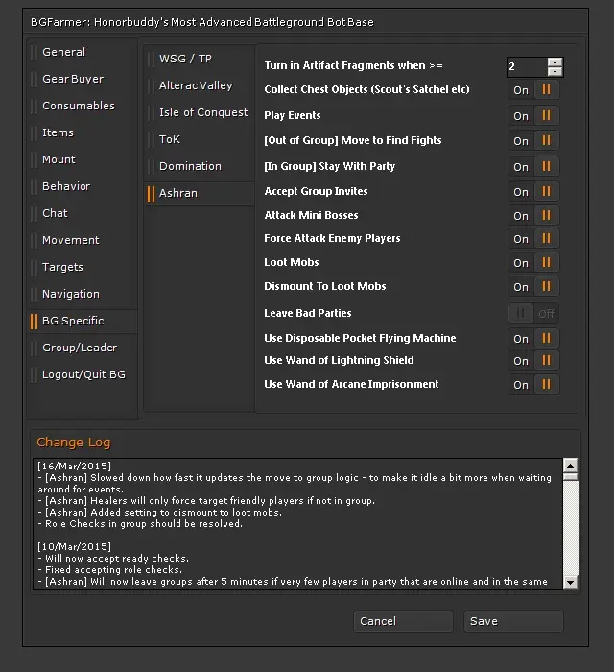Select the Items tab
This screenshot has height=672, width=614.
pyautogui.click(x=83, y=132)
